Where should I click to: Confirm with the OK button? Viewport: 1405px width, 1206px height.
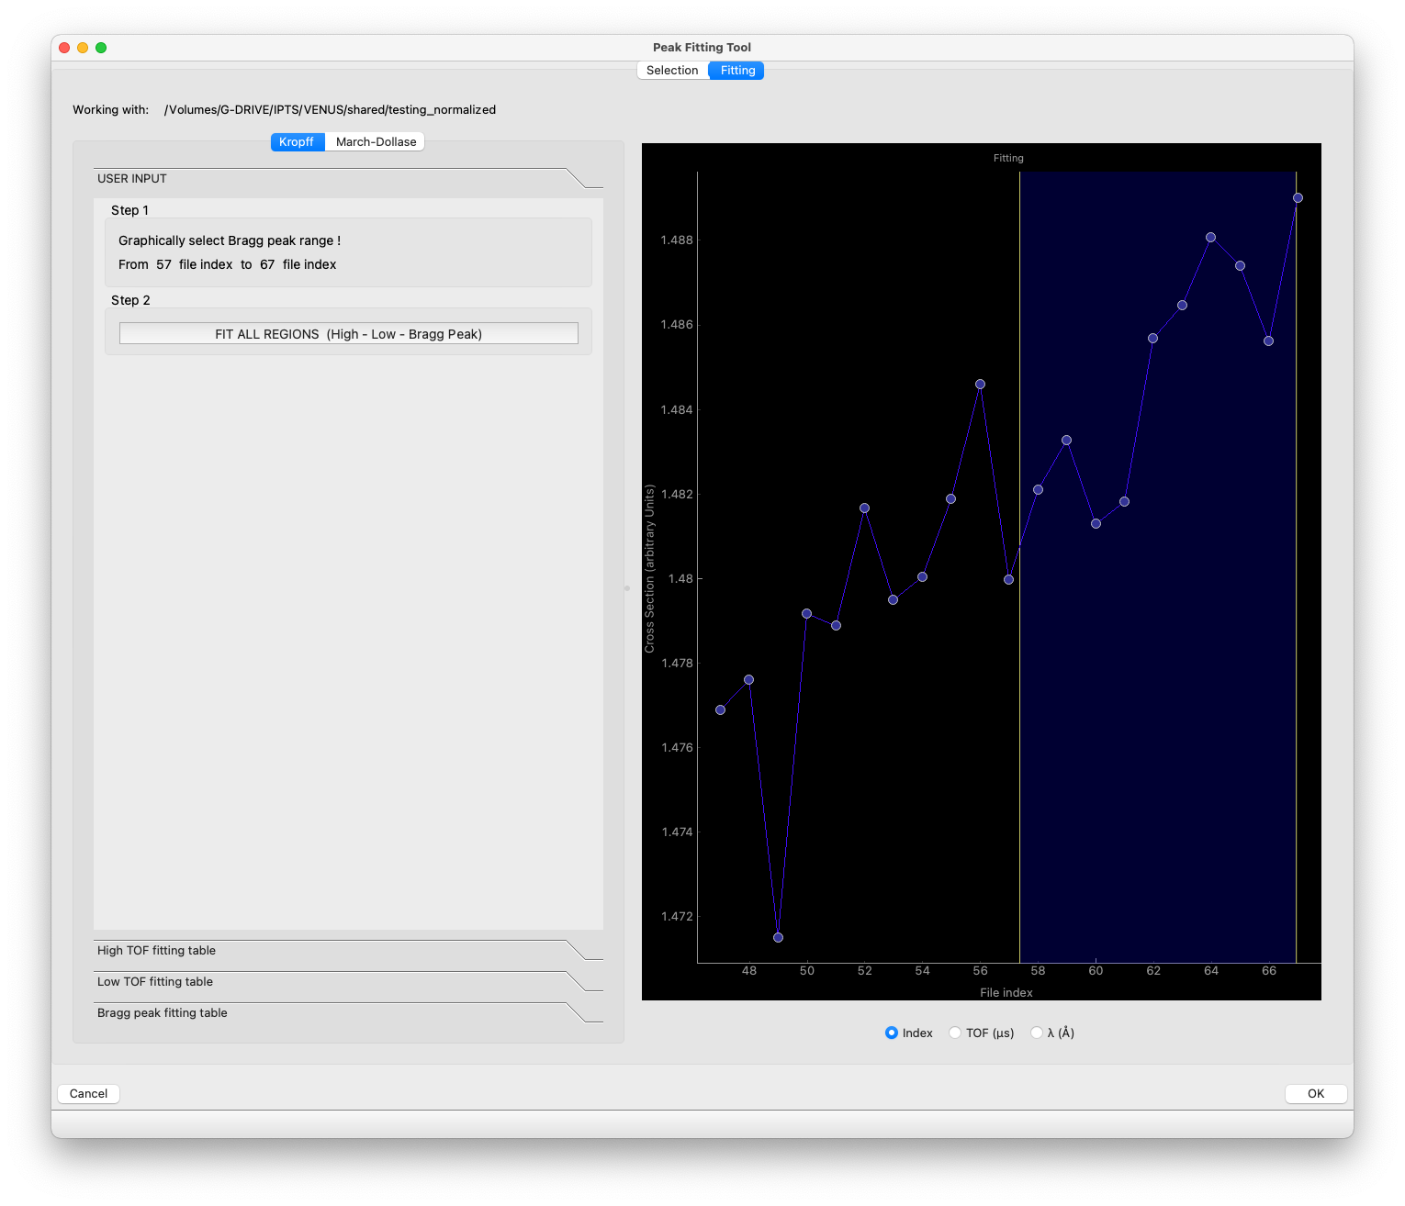1315,1094
